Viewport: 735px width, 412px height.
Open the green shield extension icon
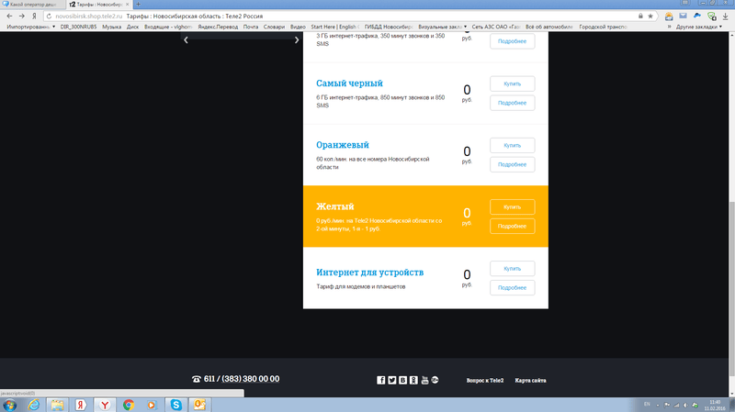pos(711,17)
